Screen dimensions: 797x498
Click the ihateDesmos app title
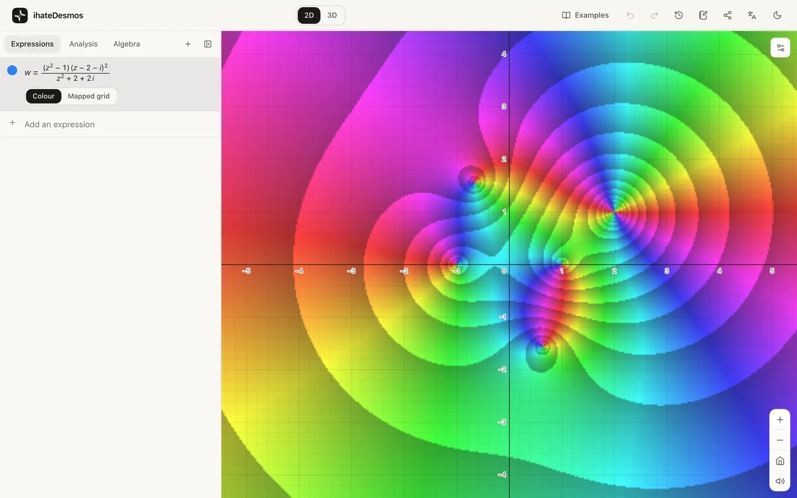coord(58,15)
